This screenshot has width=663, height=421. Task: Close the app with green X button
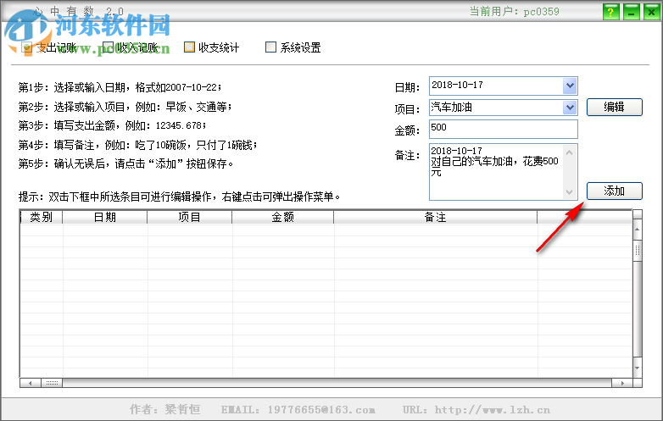[x=652, y=12]
